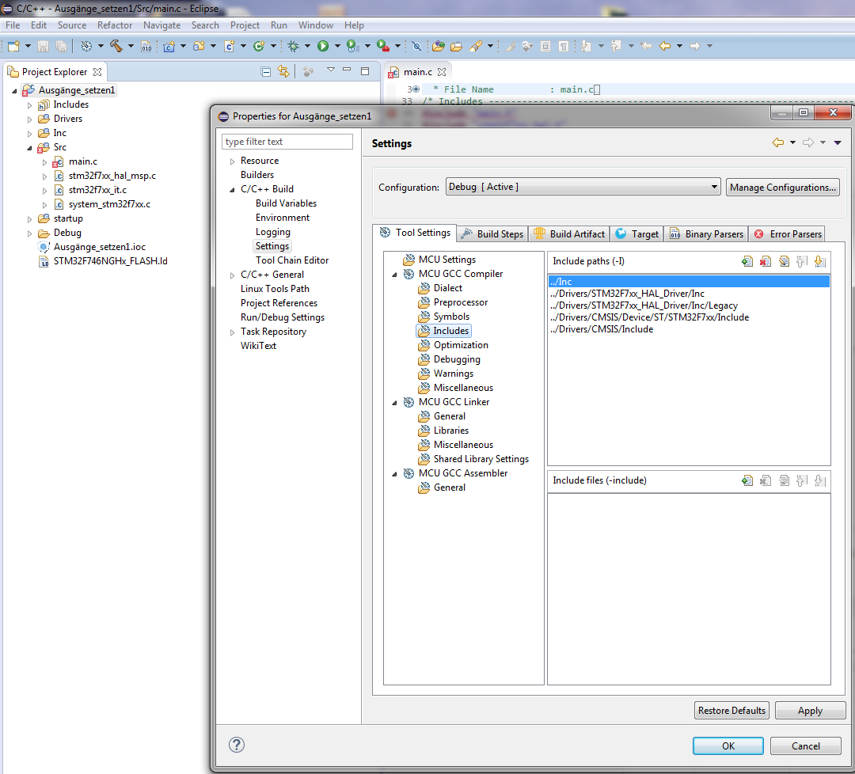The height and width of the screenshot is (774, 855).
Task: Select the Libraries linker setting
Action: (451, 431)
